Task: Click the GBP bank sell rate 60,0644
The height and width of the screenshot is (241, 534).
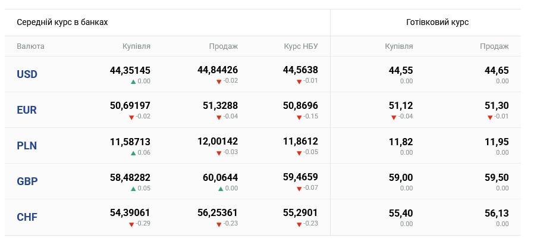Action: point(221,177)
